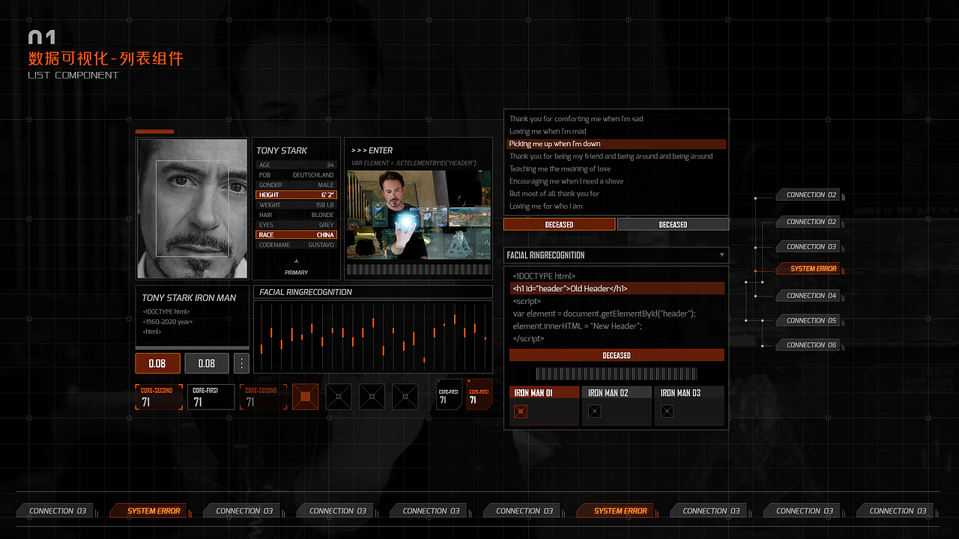This screenshot has height=539, width=959.
Task: Switch to the IRON MAN 03 tab
Action: click(689, 392)
